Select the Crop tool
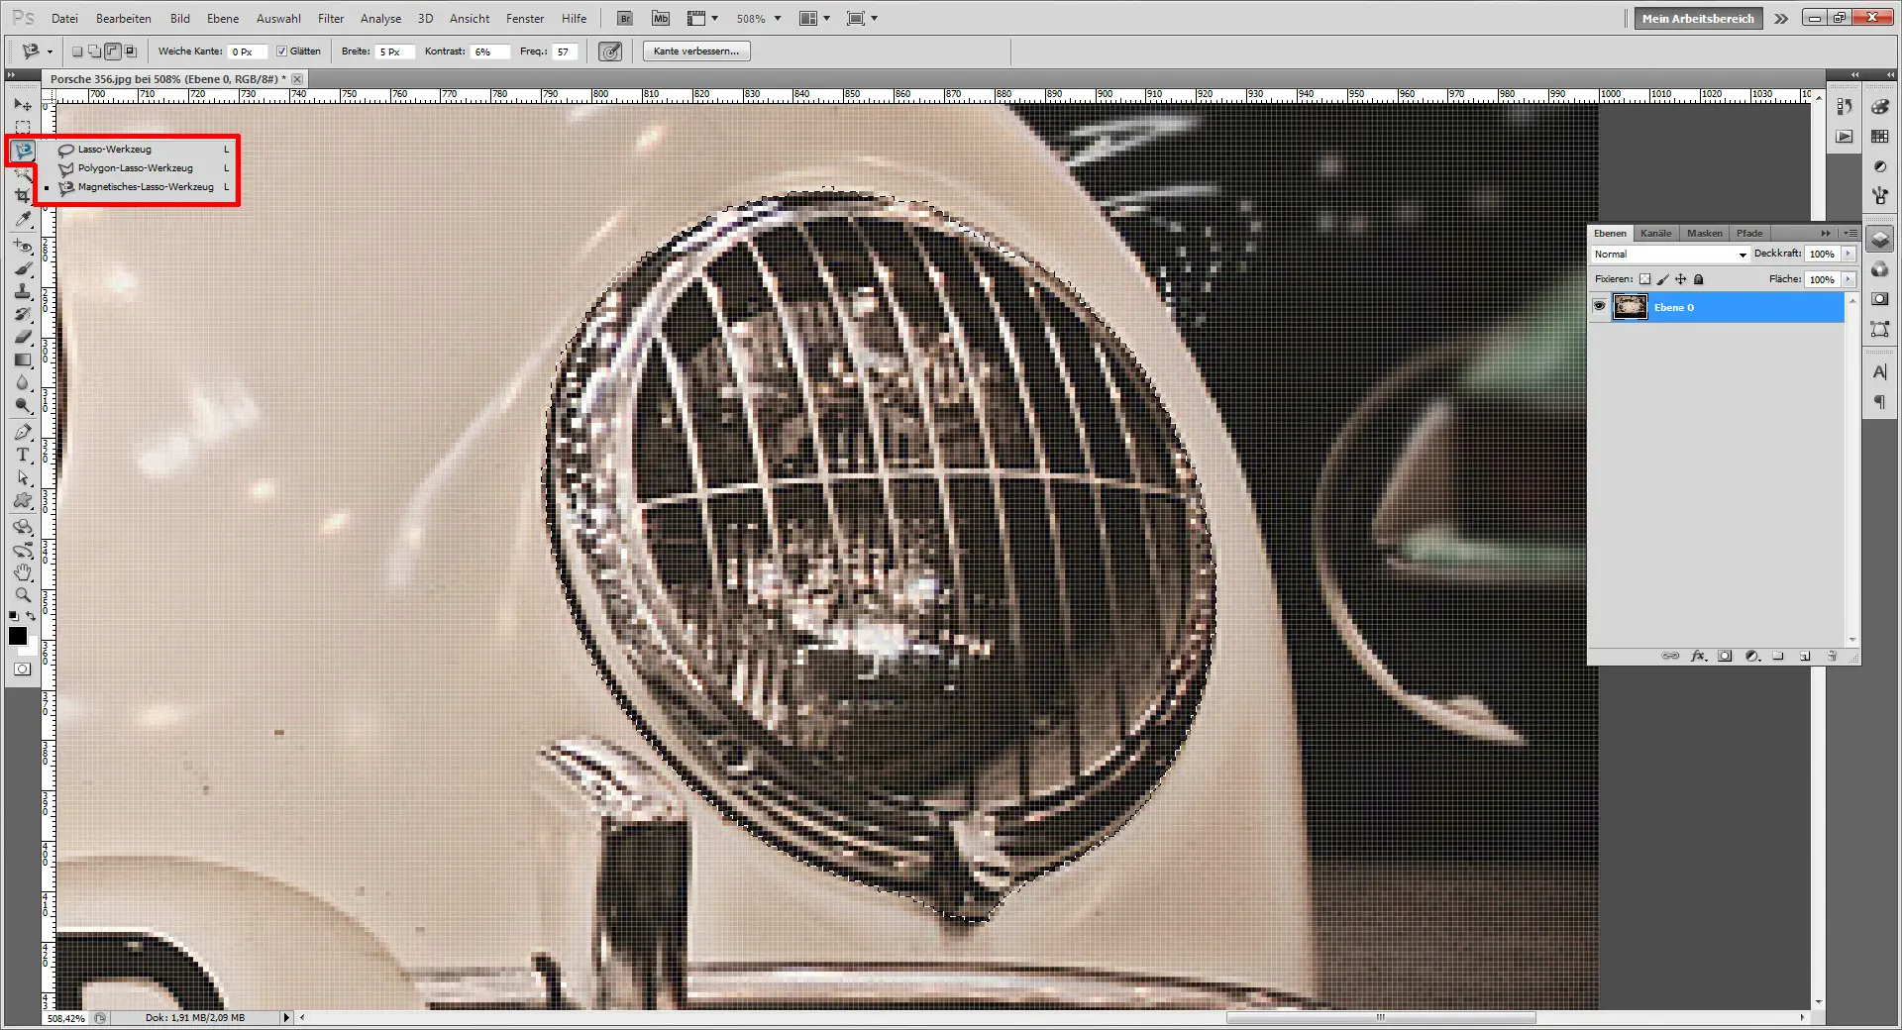 pos(22,194)
